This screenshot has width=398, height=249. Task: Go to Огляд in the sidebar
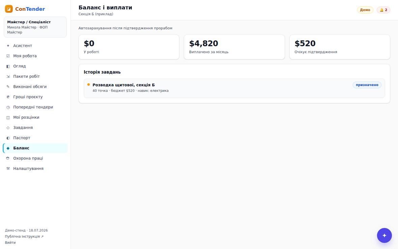(35, 66)
